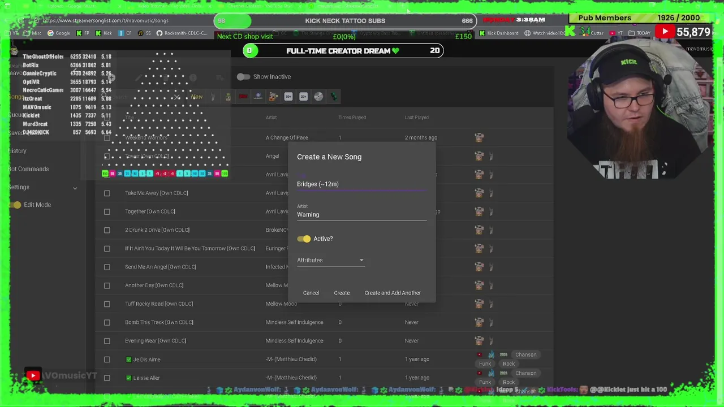Click the character icon on Tuff Rocky Road row
Image resolution: width=724 pixels, height=407 pixels.
(479, 304)
